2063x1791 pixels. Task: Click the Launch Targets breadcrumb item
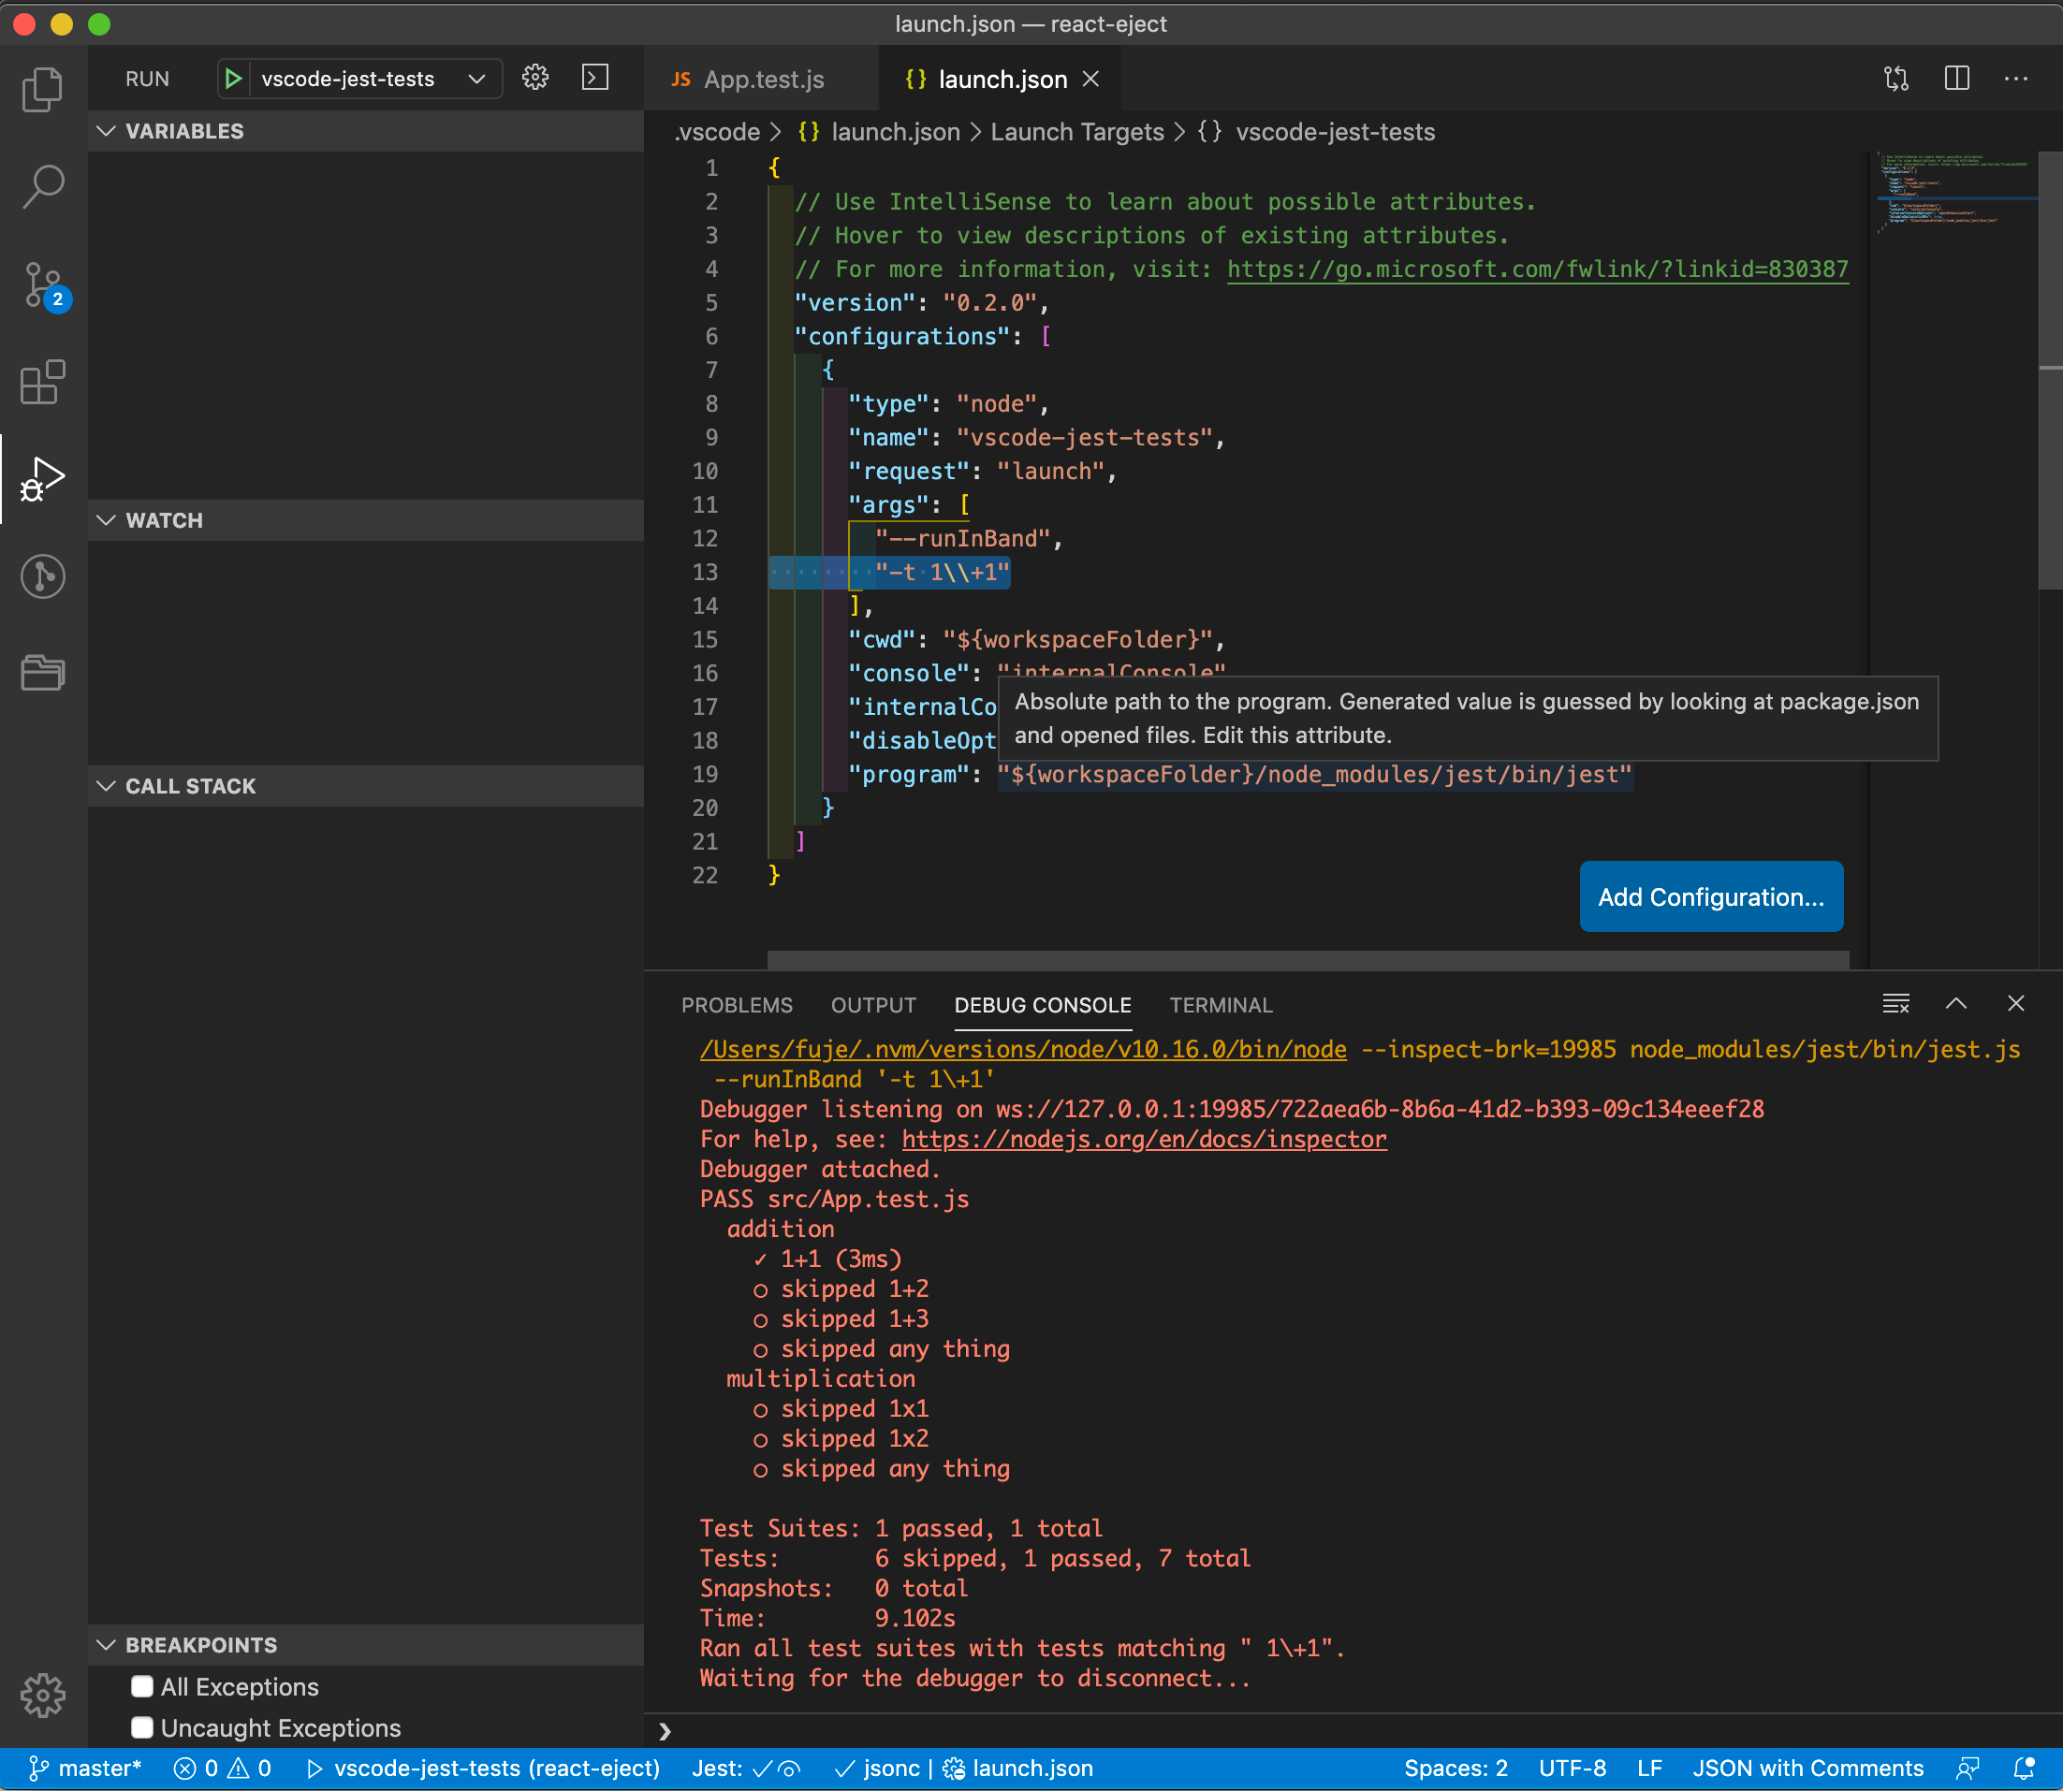coord(1076,131)
